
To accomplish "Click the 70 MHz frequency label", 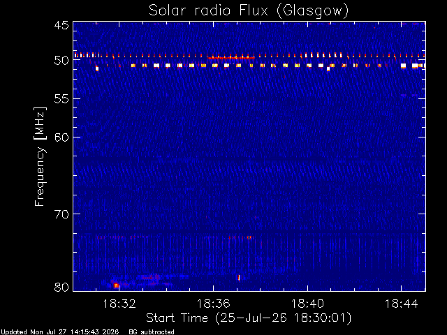I will tap(61, 214).
